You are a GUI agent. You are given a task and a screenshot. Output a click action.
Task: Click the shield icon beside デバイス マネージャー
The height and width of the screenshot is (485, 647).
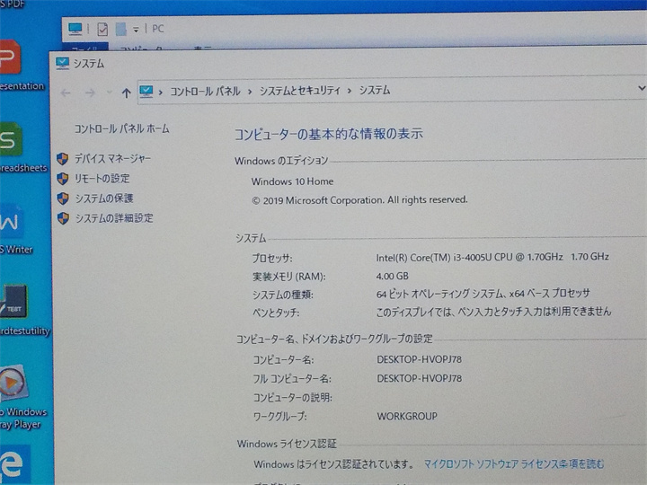pos(63,159)
